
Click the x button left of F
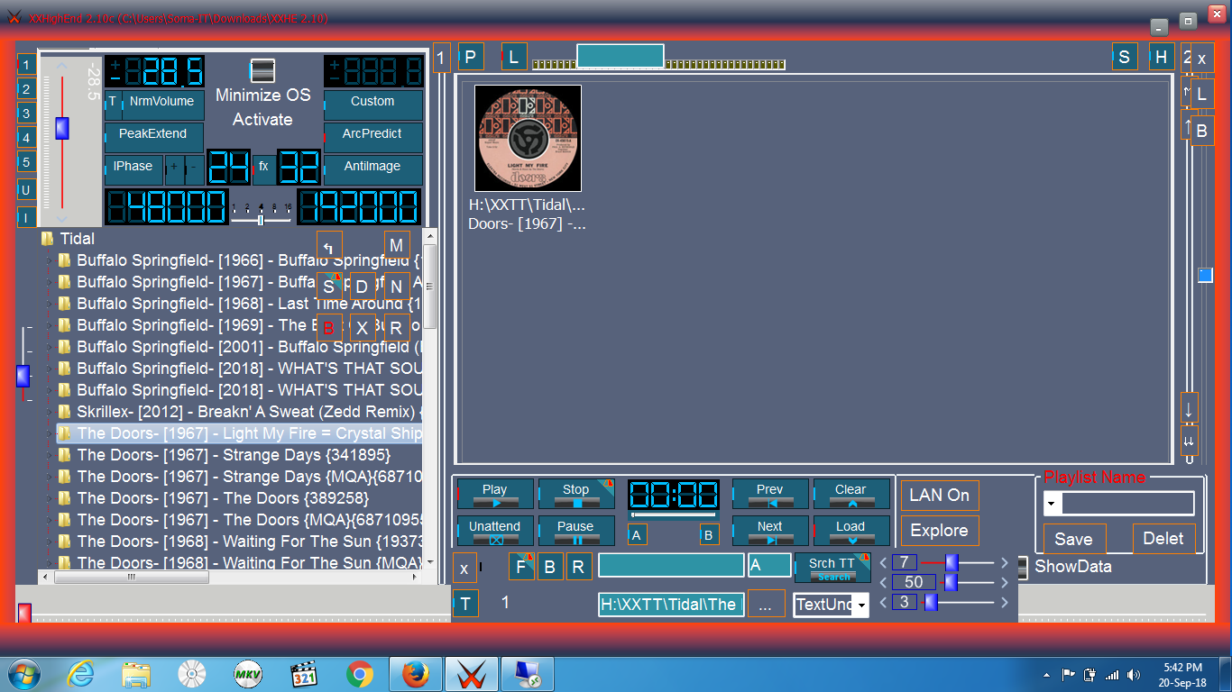(464, 568)
